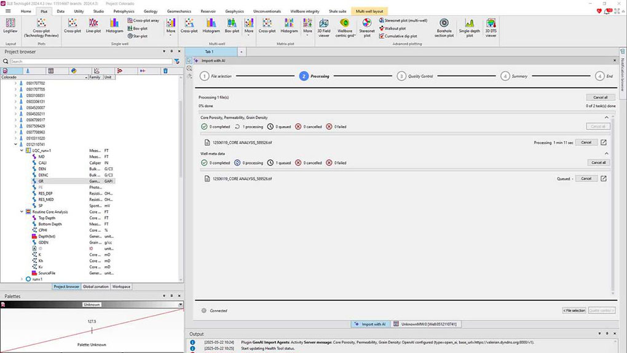Expand the Matrix-plot More dropdown
This screenshot has height=353, width=627.
pyautogui.click(x=307, y=27)
